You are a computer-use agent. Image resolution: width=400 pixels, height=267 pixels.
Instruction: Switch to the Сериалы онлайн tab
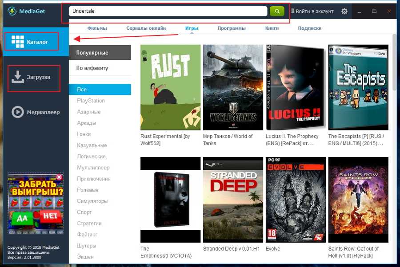[146, 28]
